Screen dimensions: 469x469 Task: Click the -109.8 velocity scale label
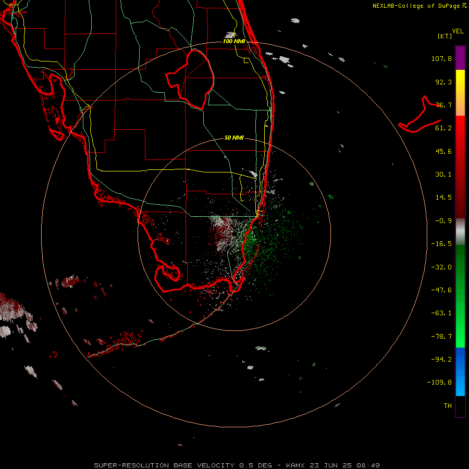tap(439, 382)
